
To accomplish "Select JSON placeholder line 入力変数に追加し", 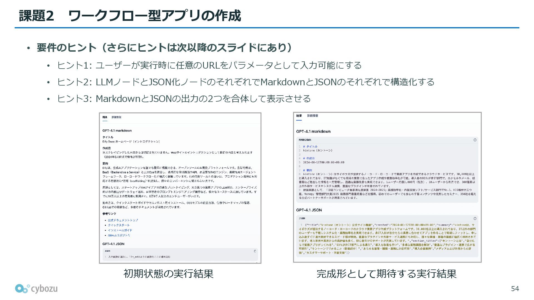I will pos(139,257).
